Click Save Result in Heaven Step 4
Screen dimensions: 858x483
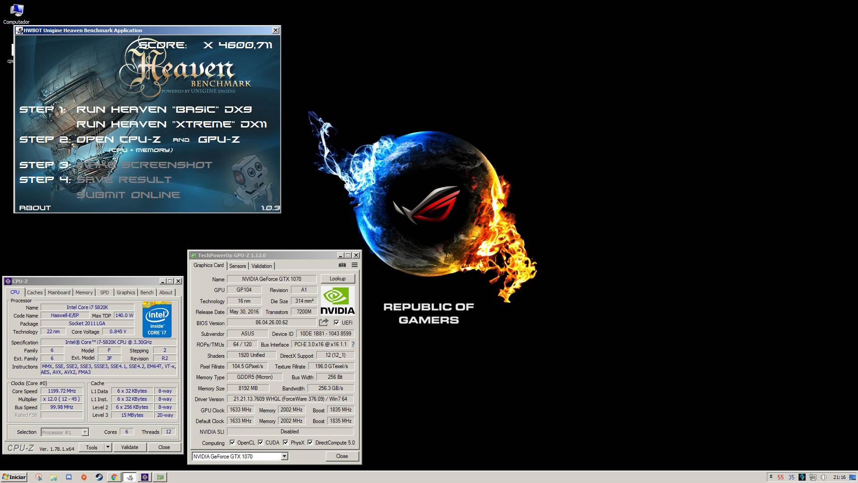(124, 180)
